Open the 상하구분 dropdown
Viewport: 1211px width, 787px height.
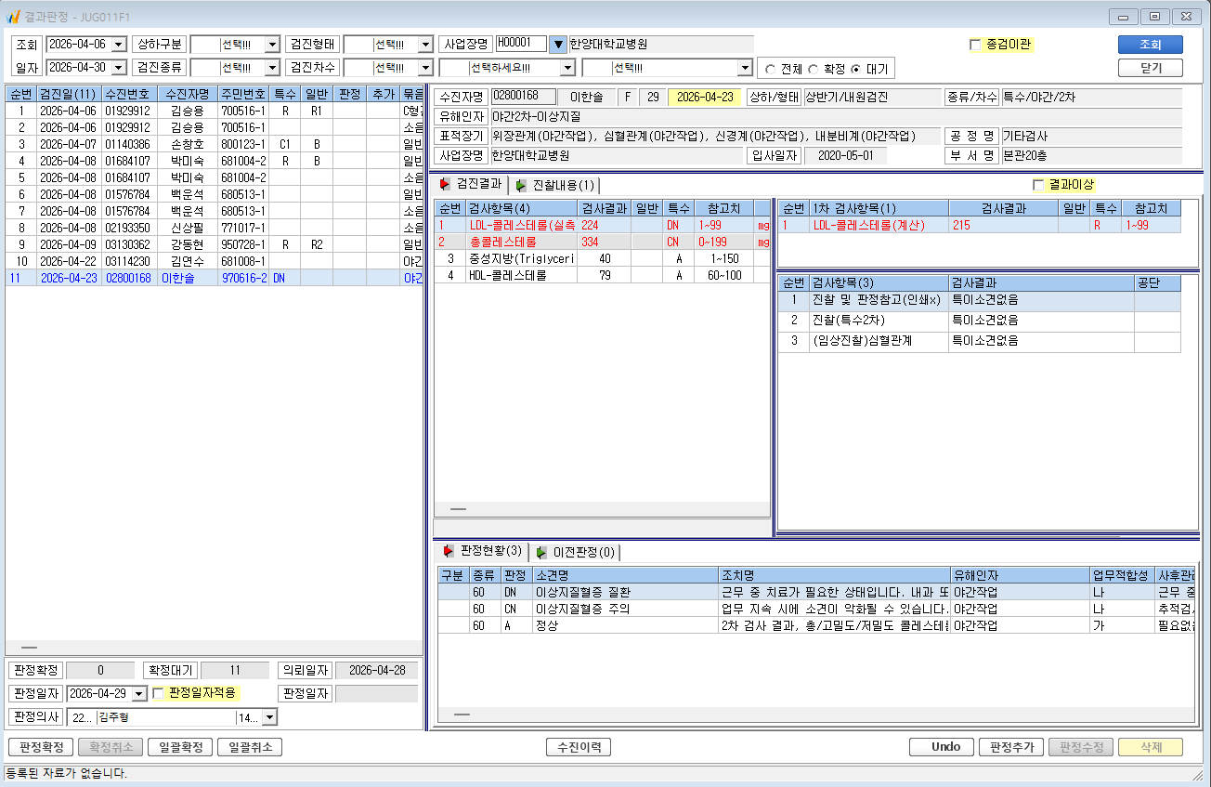[x=272, y=44]
